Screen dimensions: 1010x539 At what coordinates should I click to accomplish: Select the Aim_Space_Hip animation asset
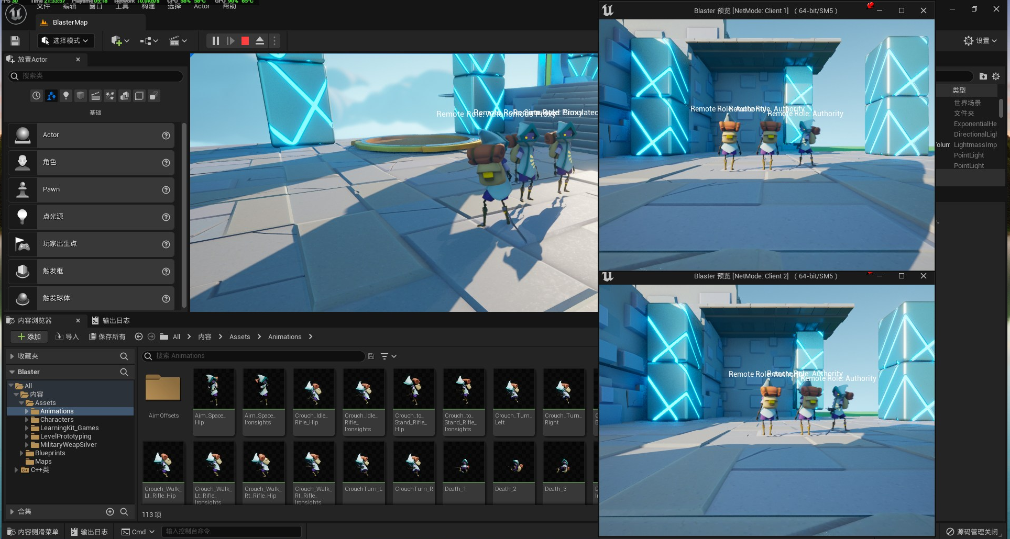[213, 402]
